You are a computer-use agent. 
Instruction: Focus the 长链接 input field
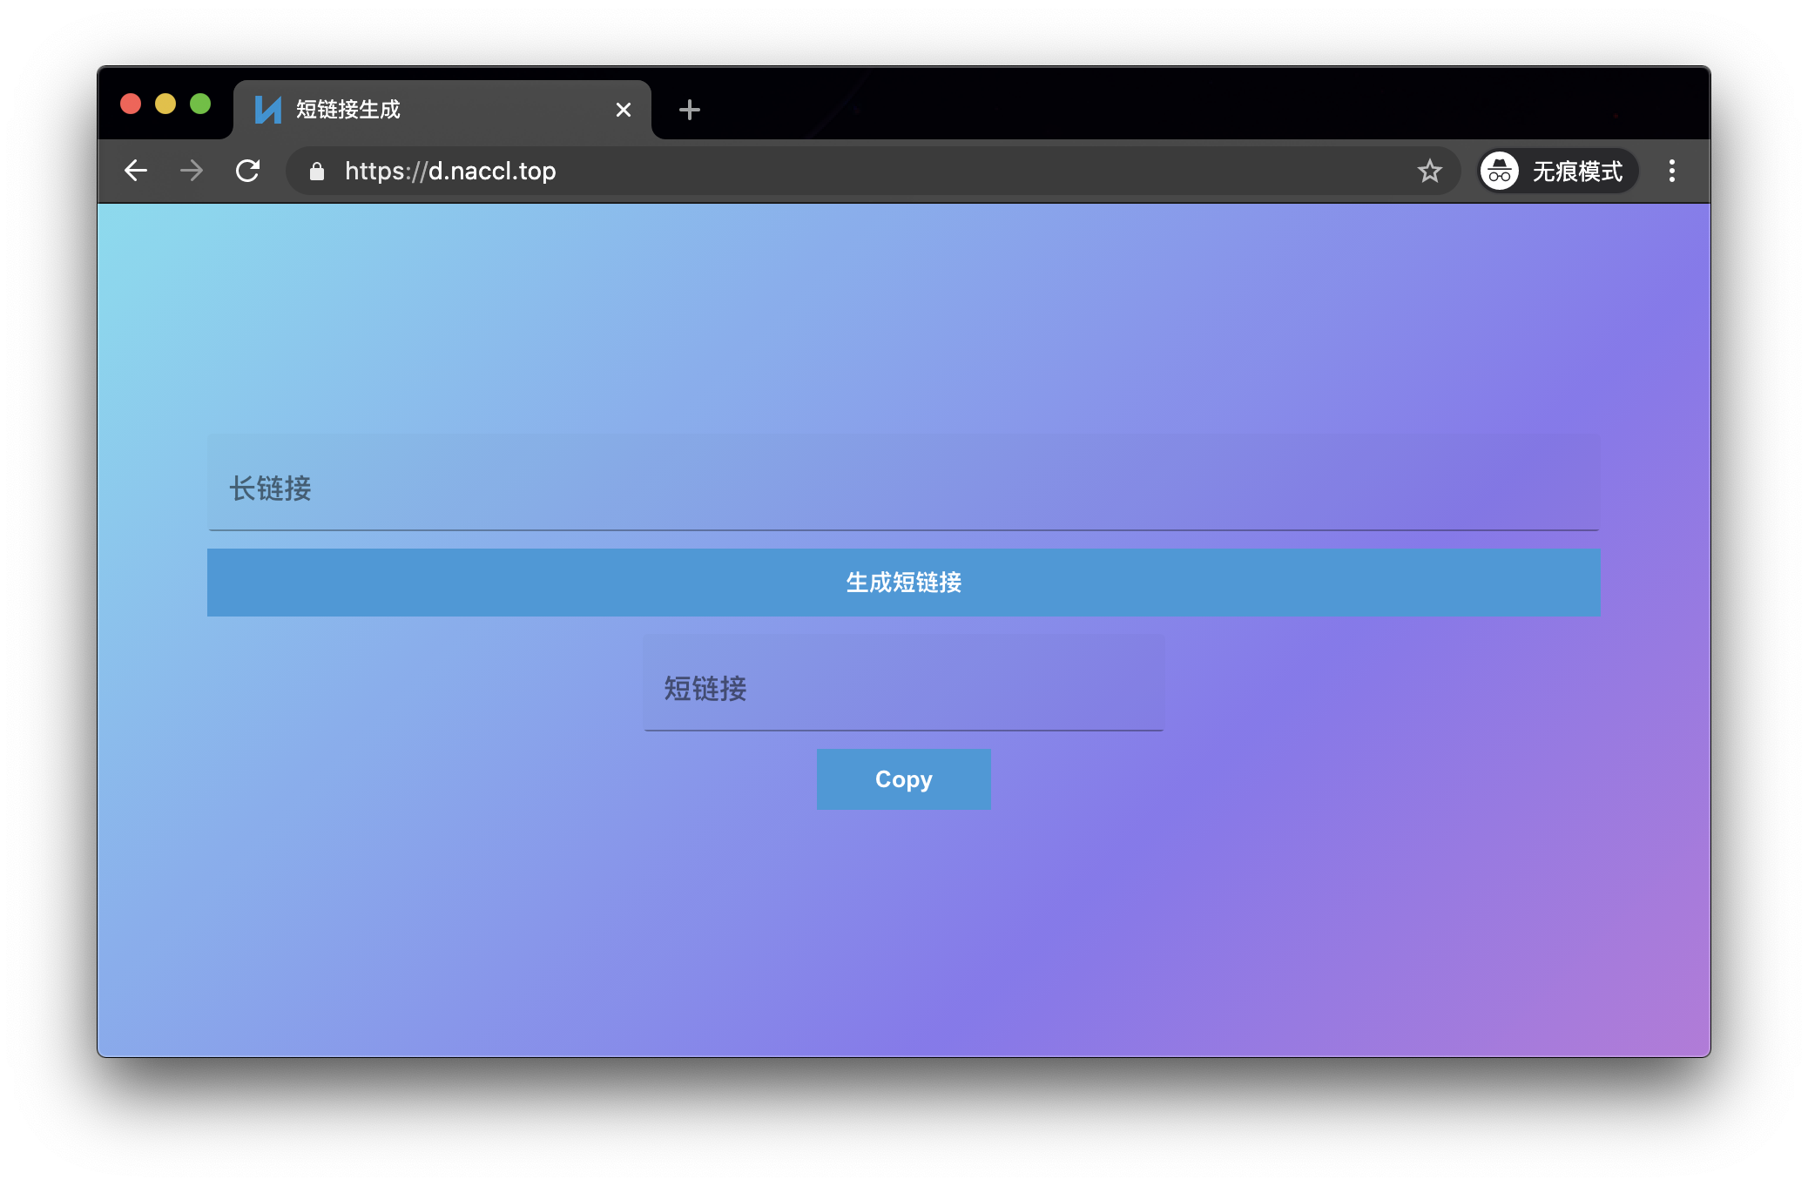coord(903,486)
